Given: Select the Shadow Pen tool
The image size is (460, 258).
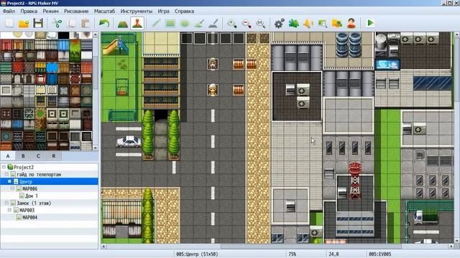Looking at the screenshot, I should coord(213,23).
